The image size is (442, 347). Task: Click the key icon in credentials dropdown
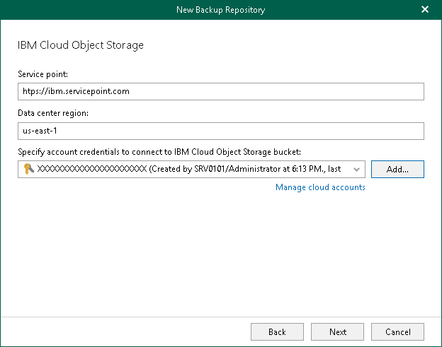28,169
